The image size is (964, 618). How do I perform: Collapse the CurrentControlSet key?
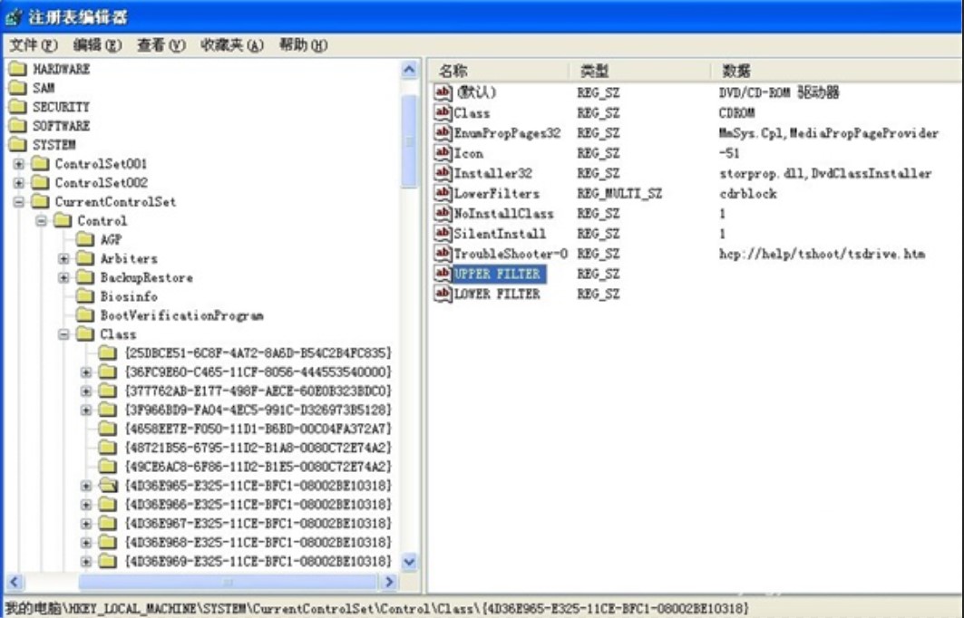[x=19, y=201]
